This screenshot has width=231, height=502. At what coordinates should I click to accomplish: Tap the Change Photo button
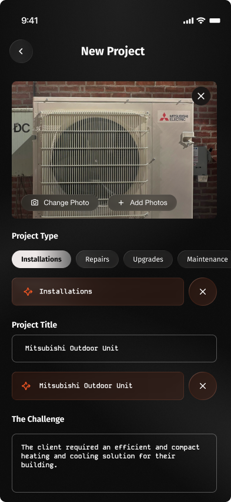pyautogui.click(x=60, y=203)
